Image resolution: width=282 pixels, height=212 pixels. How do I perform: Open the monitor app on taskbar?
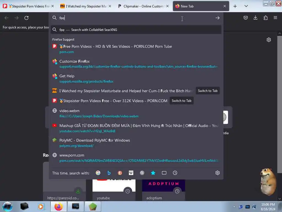[75, 206]
